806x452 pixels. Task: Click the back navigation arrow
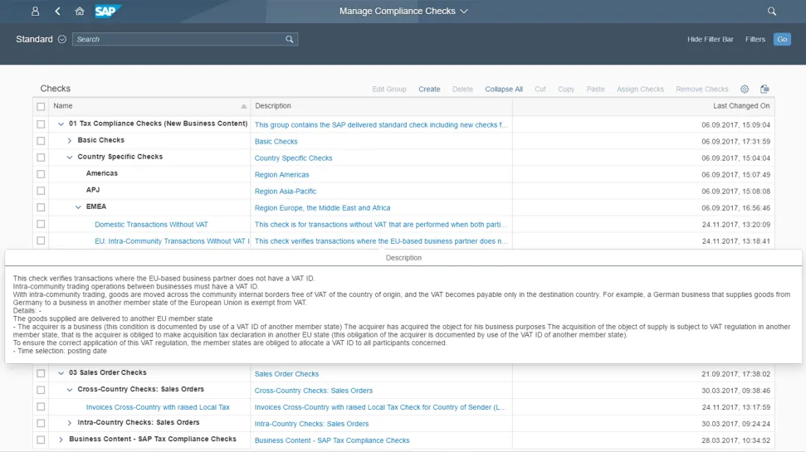57,12
